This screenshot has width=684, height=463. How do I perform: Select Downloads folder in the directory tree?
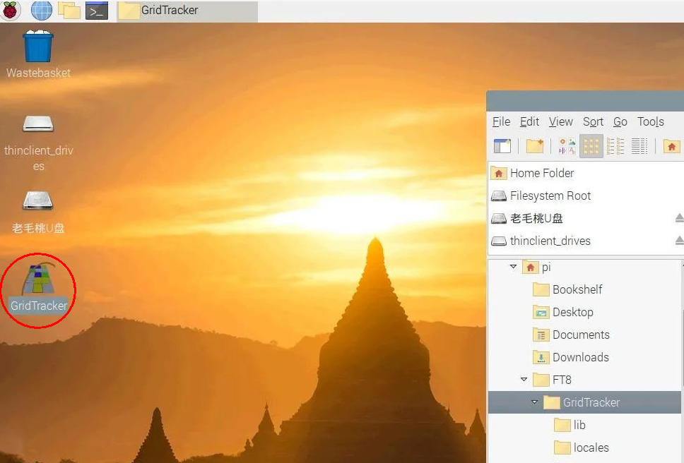pyautogui.click(x=580, y=357)
